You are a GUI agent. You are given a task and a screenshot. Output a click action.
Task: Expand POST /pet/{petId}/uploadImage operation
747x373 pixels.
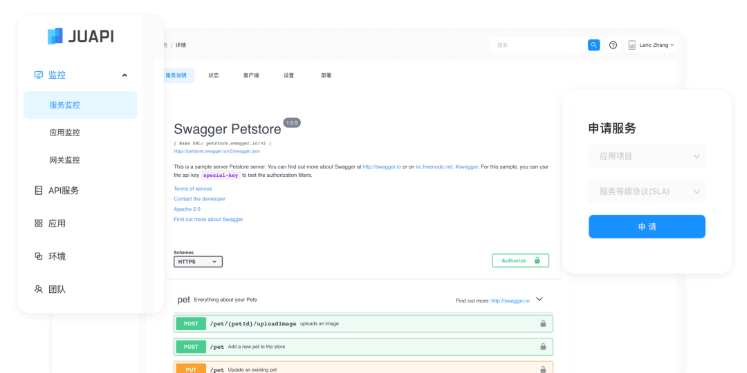pos(364,323)
